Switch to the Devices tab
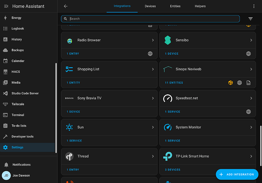Screen dimensions: 262x183 click(x=150, y=6)
